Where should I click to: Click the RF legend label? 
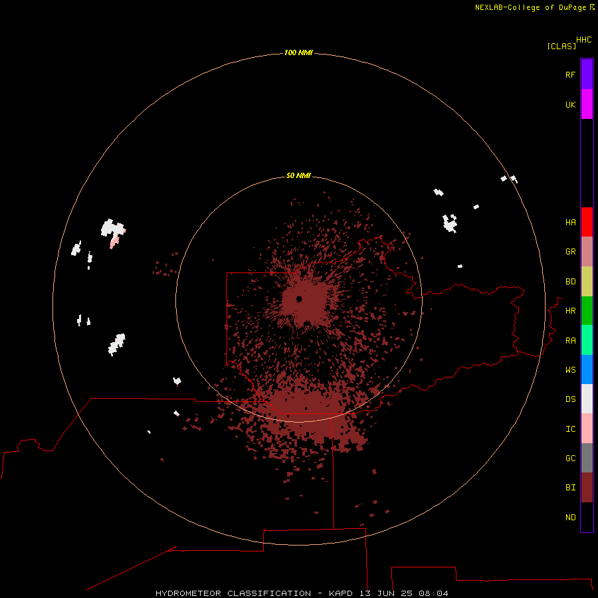570,74
